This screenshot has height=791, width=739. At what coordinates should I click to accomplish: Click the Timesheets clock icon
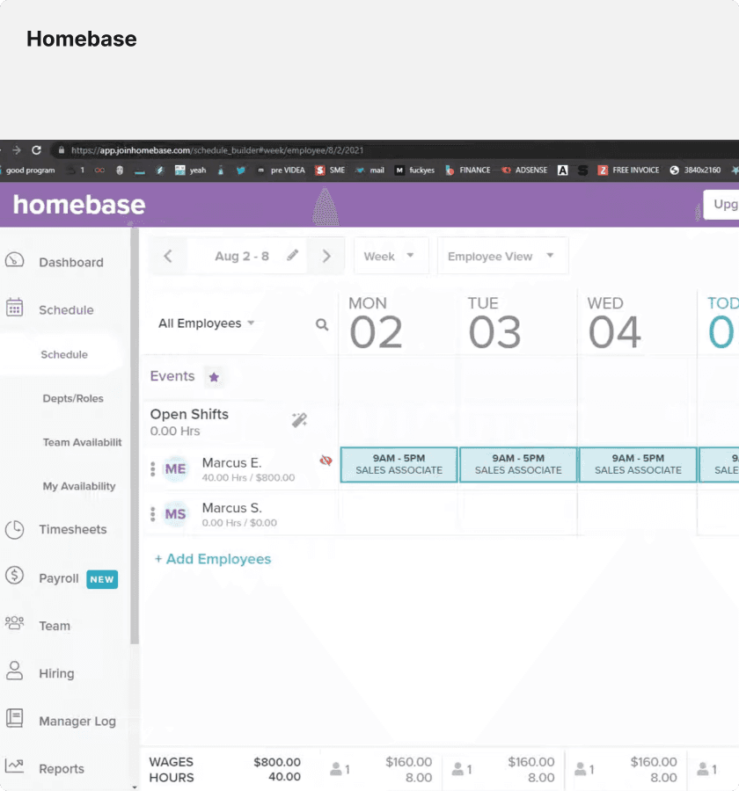(x=15, y=529)
